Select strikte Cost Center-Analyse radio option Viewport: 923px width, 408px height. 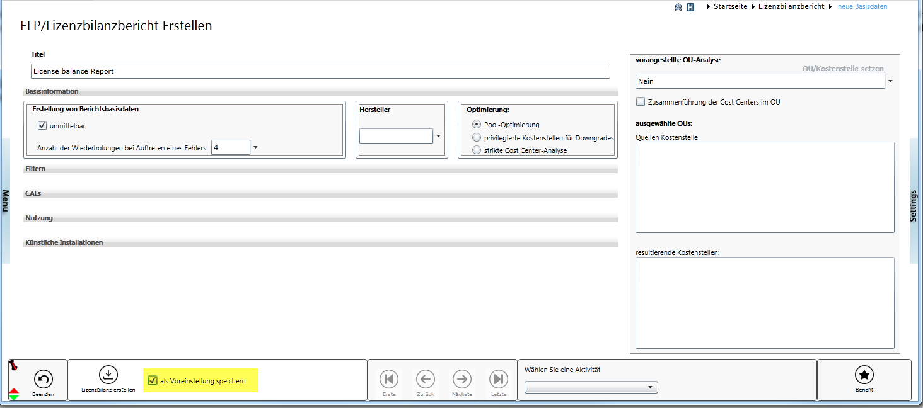tap(477, 150)
